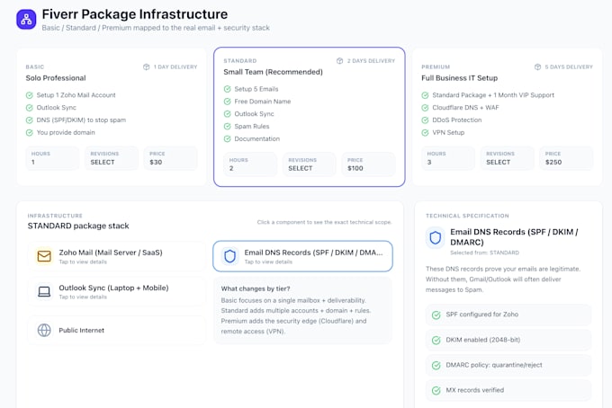This screenshot has height=408, width=612.
Task: Click the checkmark beside MX records verified
Action: pyautogui.click(x=436, y=390)
